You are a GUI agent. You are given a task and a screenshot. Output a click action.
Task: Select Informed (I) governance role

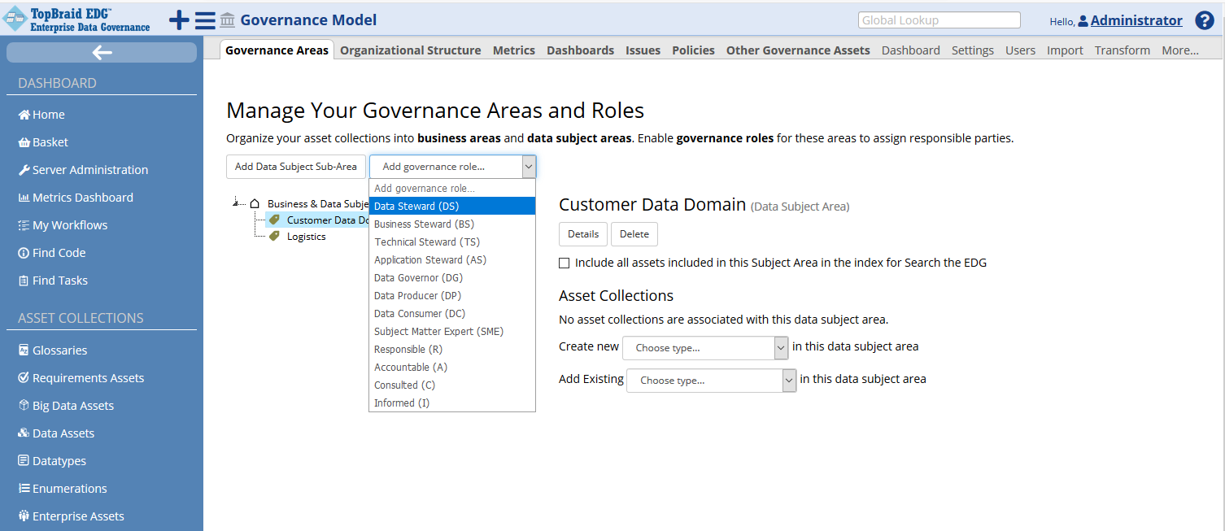401,403
